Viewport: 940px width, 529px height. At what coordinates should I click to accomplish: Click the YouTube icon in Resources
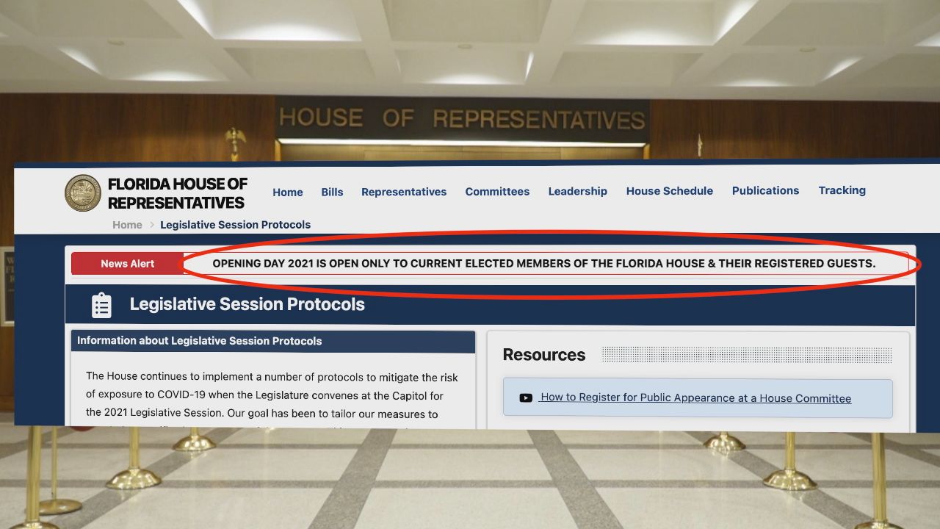[526, 398]
